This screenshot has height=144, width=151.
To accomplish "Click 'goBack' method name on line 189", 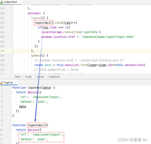I will [x=36, y=56].
